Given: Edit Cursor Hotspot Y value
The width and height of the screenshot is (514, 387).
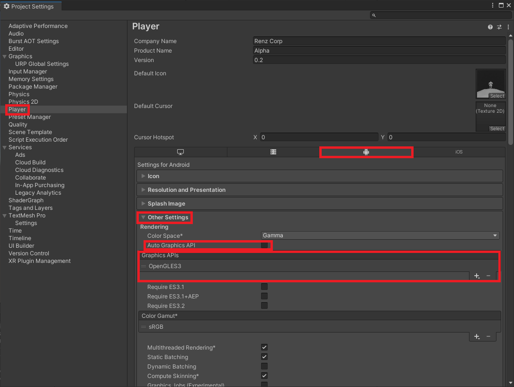Looking at the screenshot, I should point(446,137).
